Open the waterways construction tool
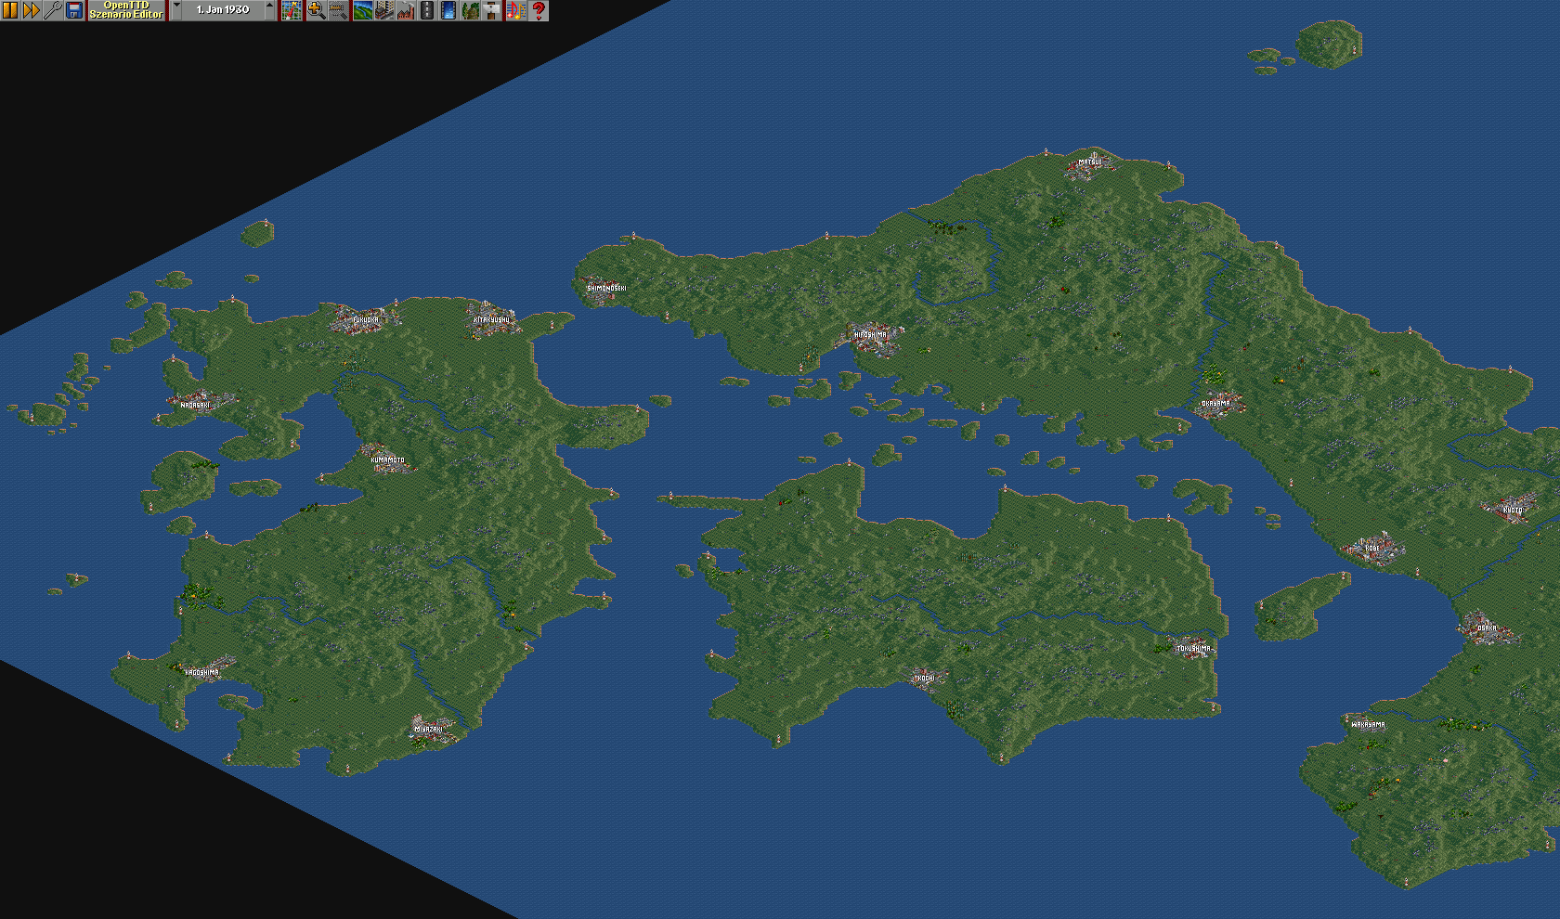 448,10
